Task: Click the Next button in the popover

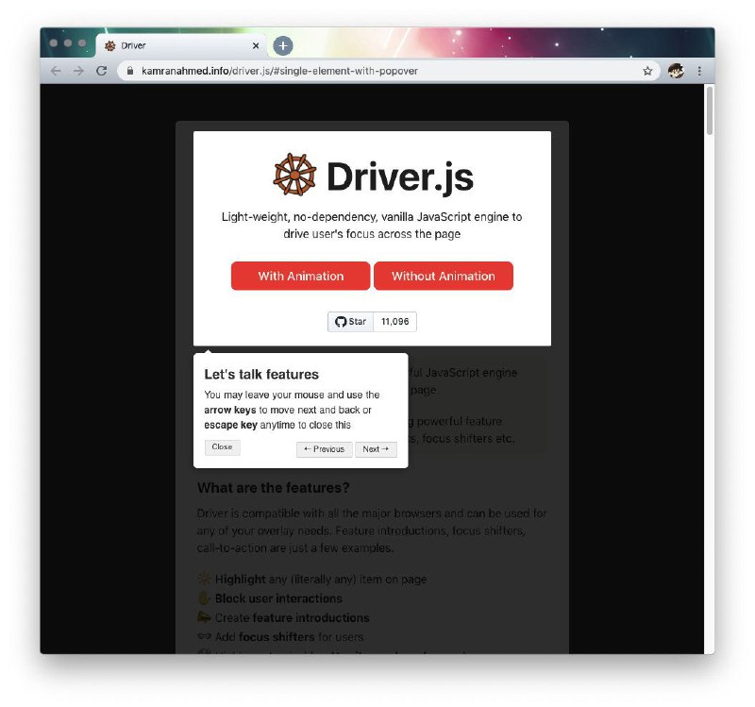Action: [376, 449]
